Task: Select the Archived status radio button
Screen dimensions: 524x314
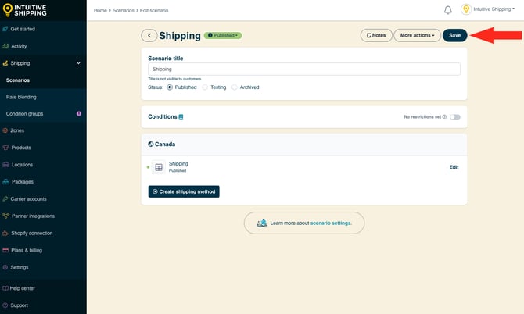Action: click(x=235, y=87)
